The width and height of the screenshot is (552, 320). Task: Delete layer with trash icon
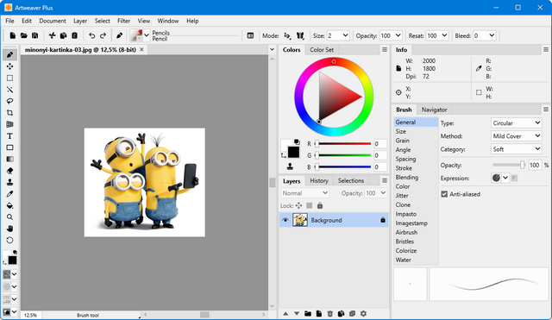pos(329,313)
